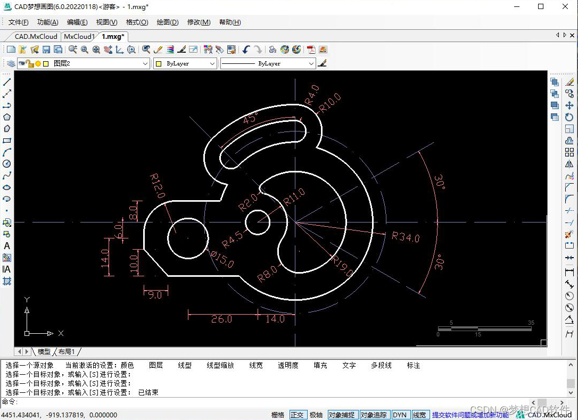Select the Arc drawing tool
The image size is (578, 420).
click(x=6, y=152)
